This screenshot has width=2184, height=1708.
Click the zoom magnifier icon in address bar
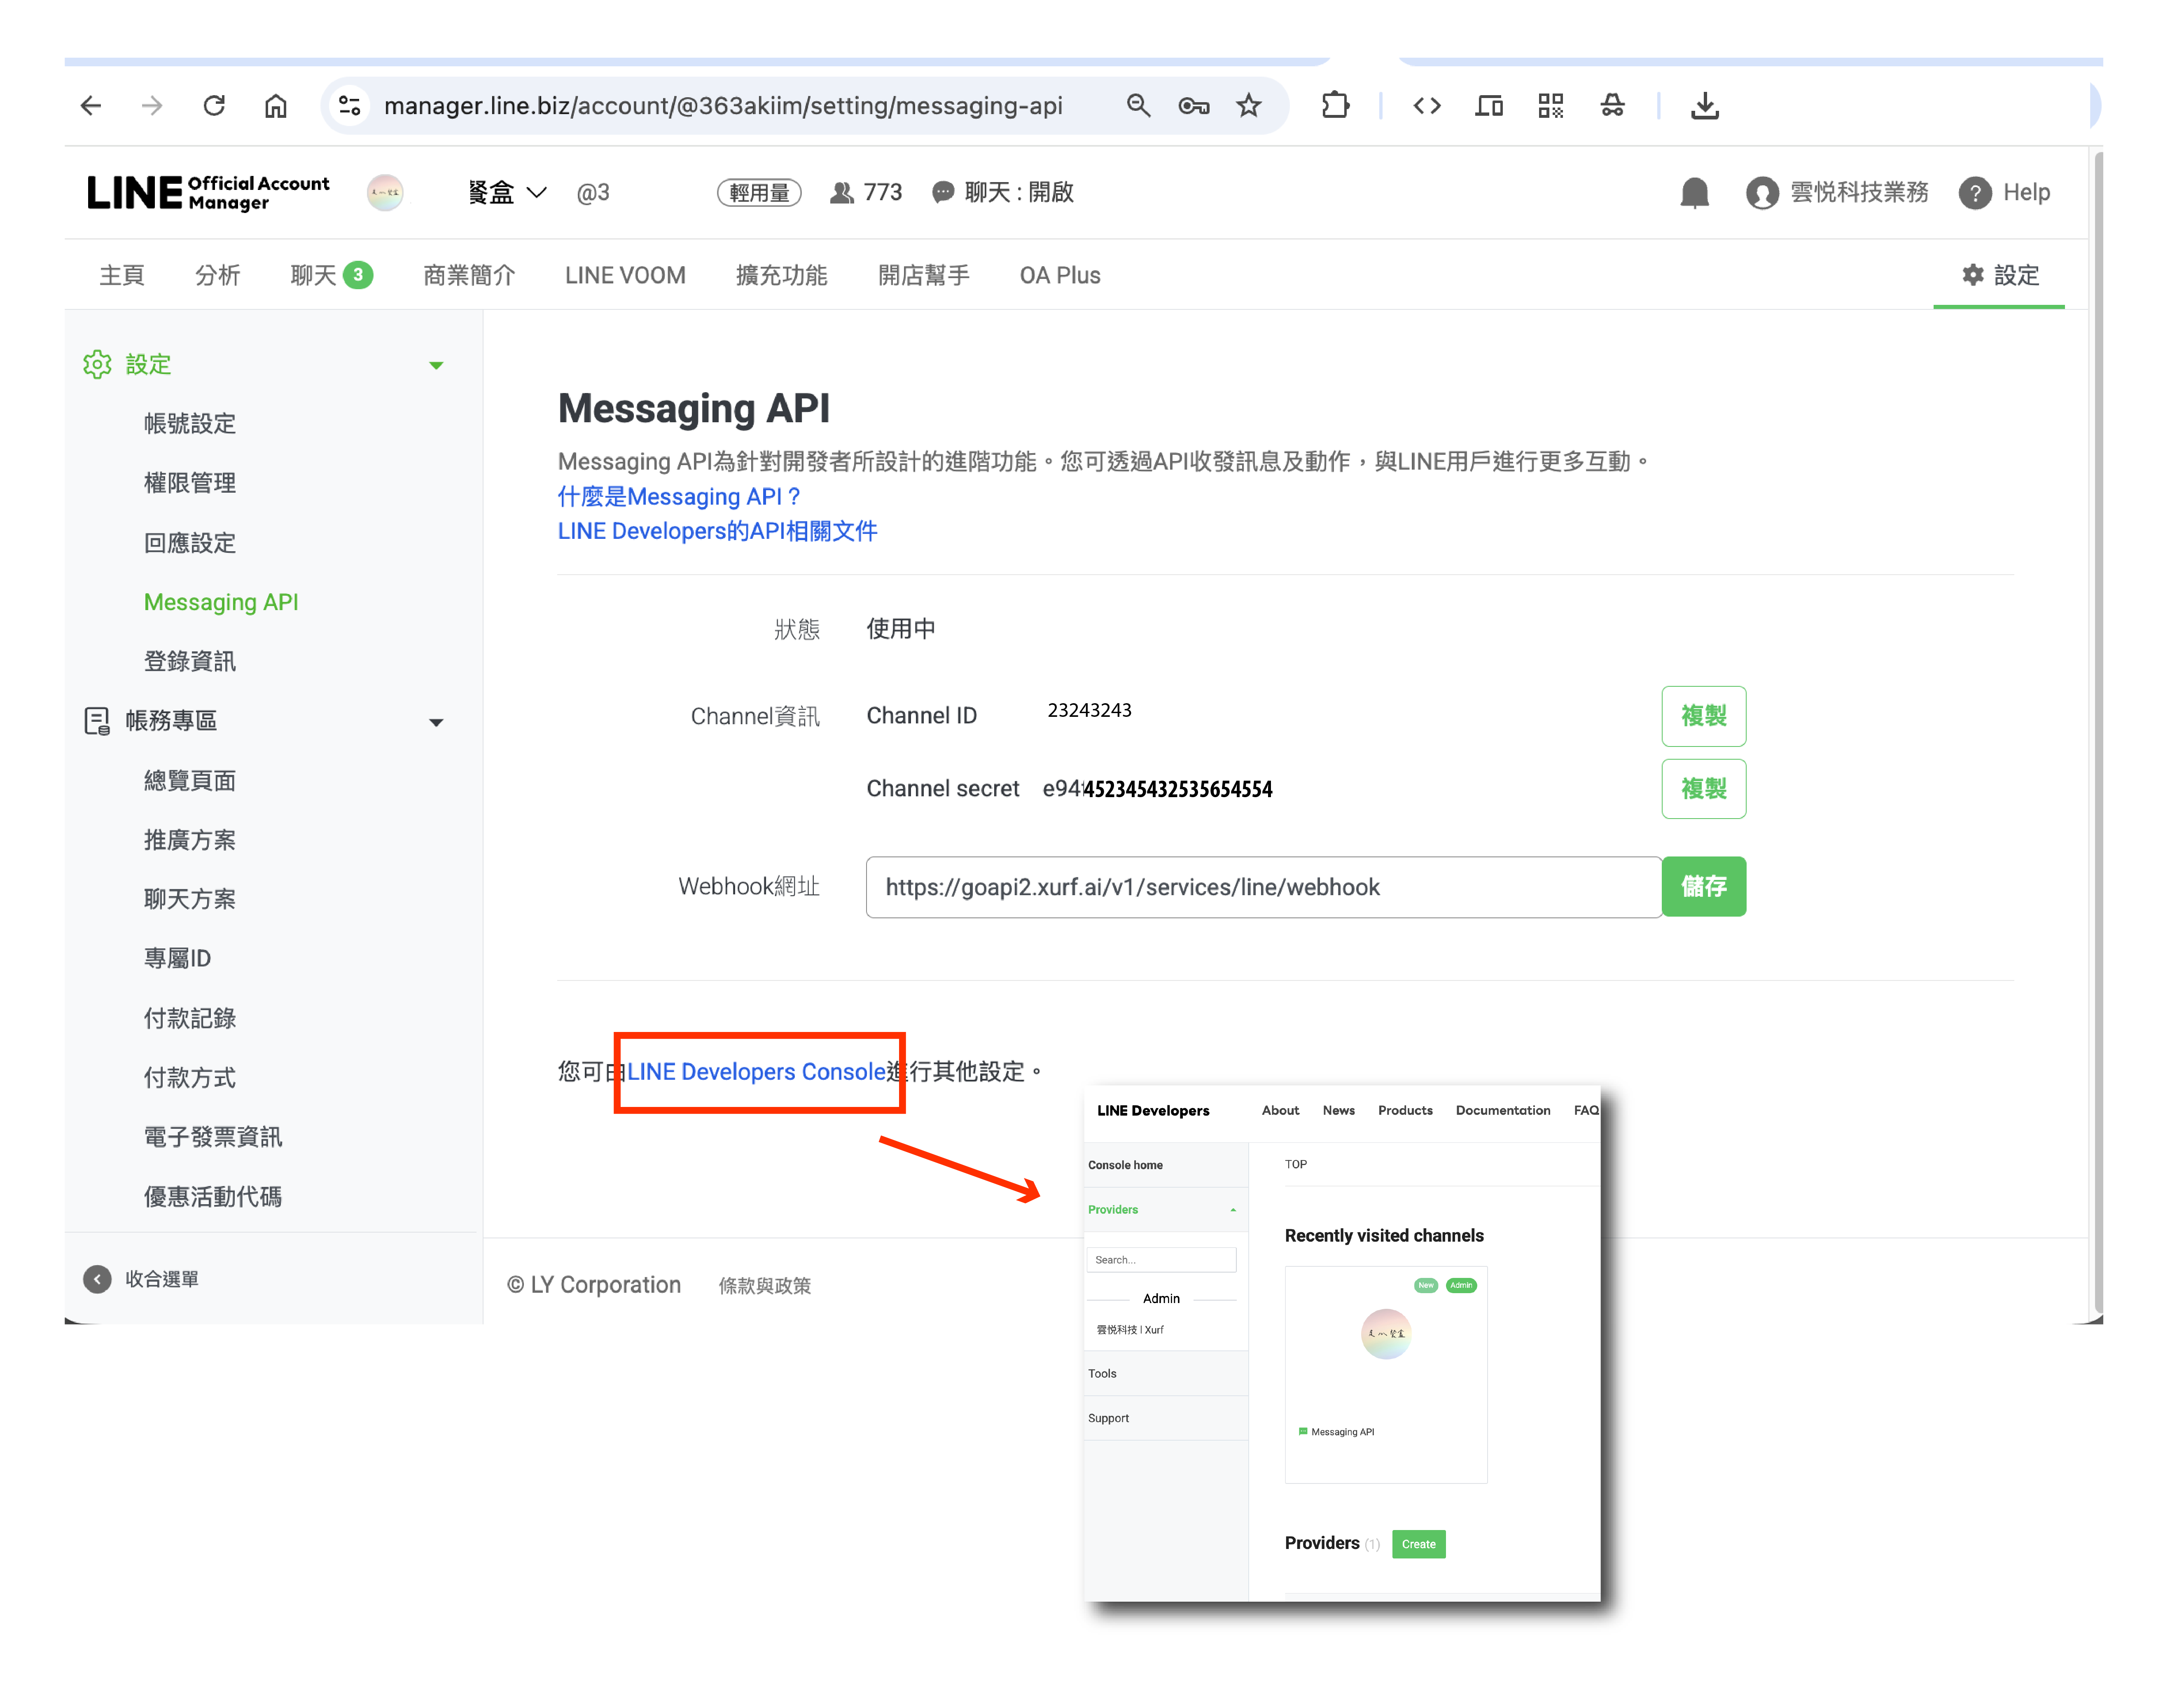click(x=1138, y=105)
